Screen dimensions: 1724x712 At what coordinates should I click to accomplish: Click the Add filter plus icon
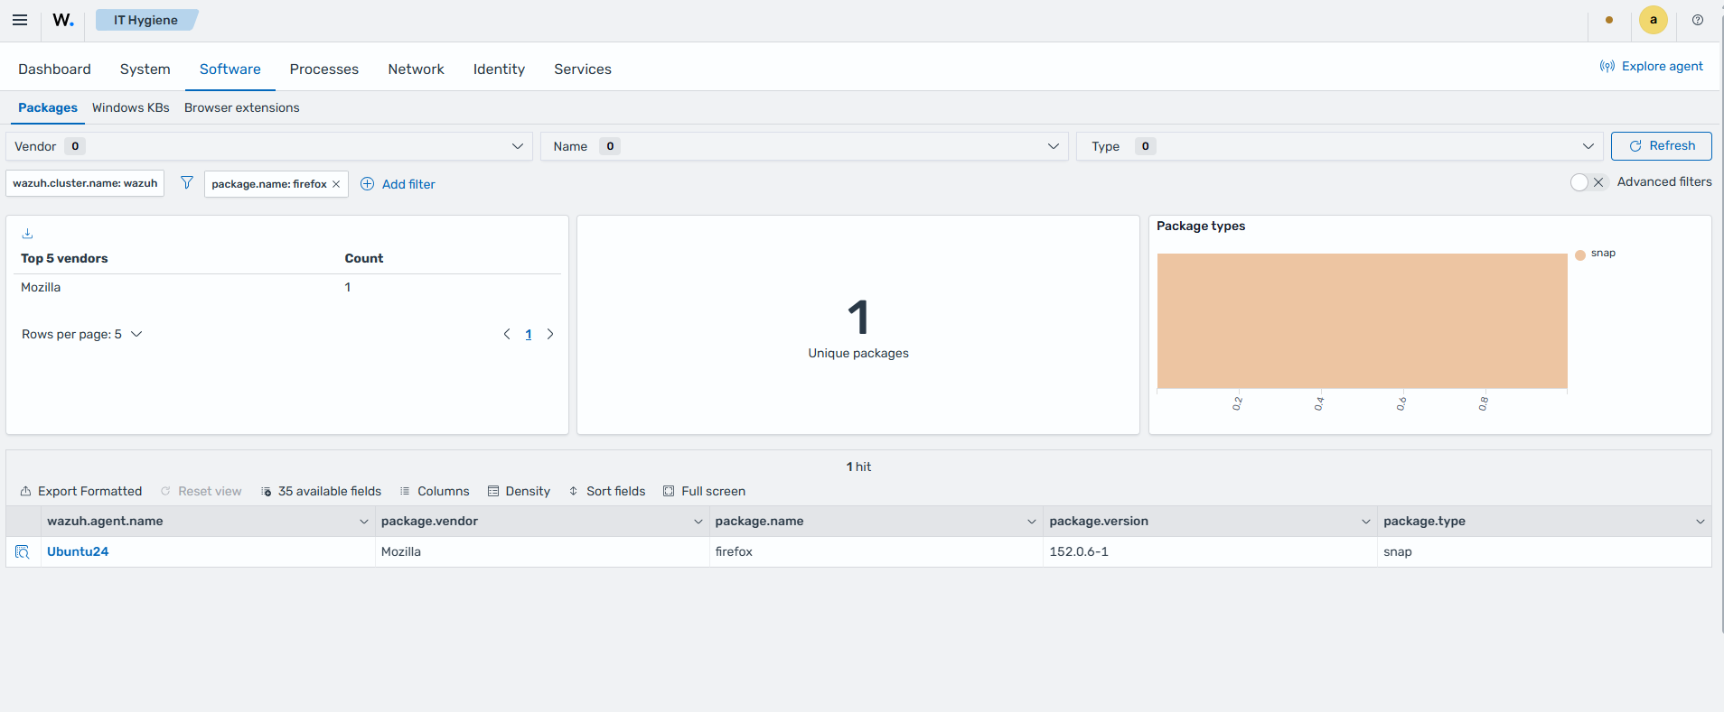pyautogui.click(x=368, y=184)
